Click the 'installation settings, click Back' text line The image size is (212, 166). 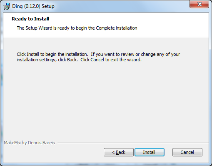click(79, 60)
